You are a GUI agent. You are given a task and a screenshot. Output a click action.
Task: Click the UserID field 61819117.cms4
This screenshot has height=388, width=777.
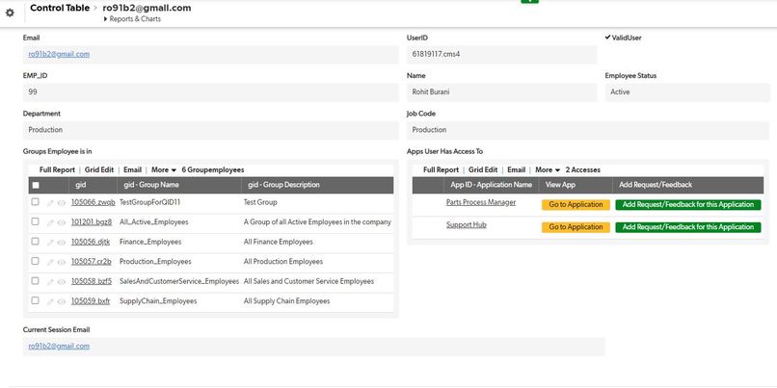pyautogui.click(x=502, y=55)
